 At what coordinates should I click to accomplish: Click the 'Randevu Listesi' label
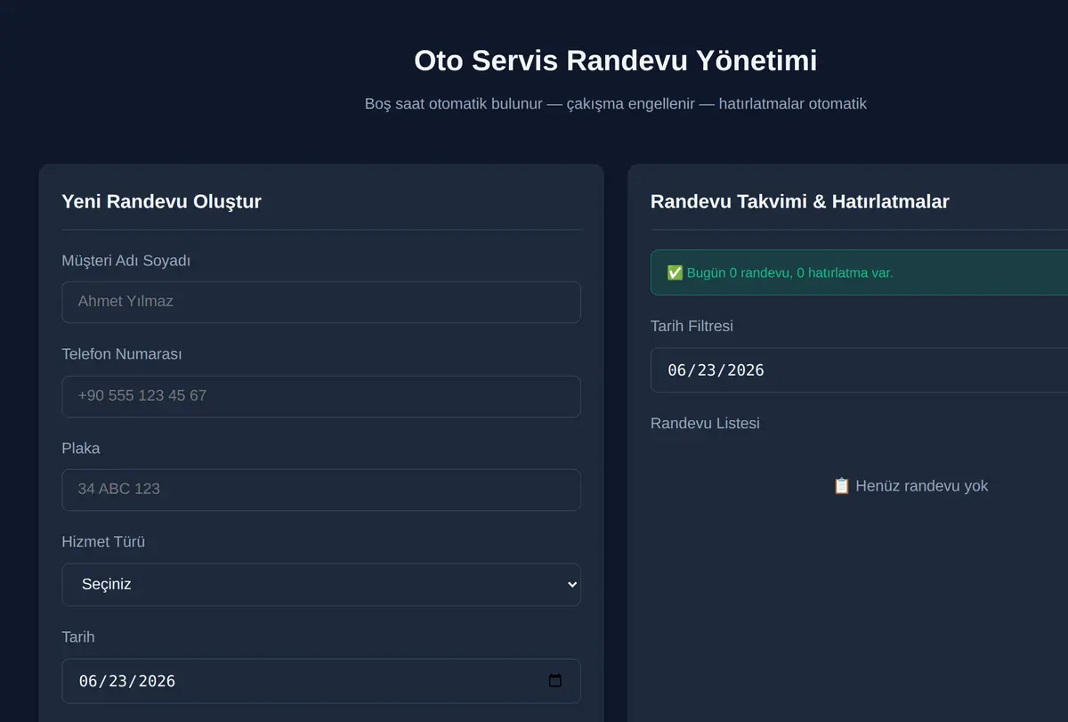click(x=705, y=424)
